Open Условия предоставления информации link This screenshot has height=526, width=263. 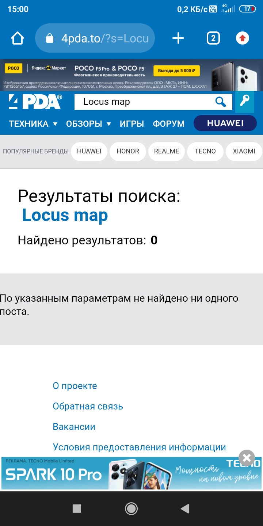(x=139, y=447)
